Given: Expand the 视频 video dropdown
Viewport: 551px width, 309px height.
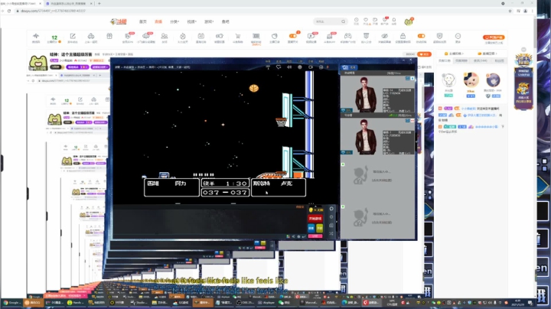Looking at the screenshot, I should tap(191, 21).
